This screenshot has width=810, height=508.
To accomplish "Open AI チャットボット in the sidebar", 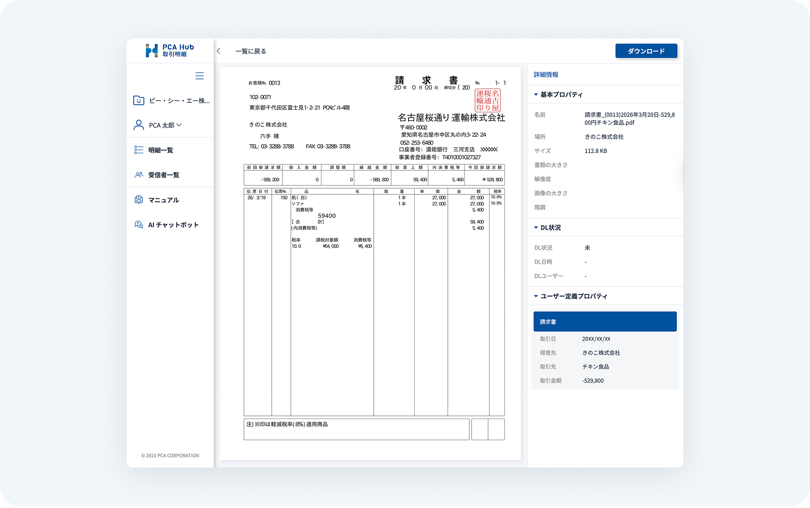I will 173,225.
